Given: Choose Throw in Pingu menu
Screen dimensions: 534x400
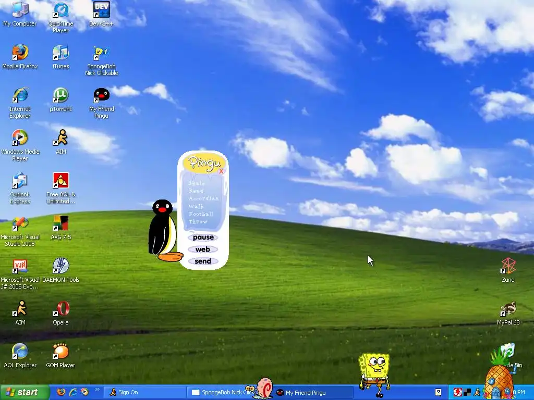Looking at the screenshot, I should click(198, 221).
